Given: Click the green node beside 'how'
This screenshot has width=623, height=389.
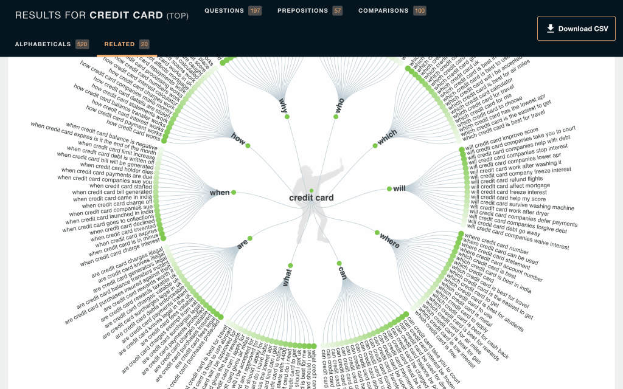Looking at the screenshot, I should 248,146.
